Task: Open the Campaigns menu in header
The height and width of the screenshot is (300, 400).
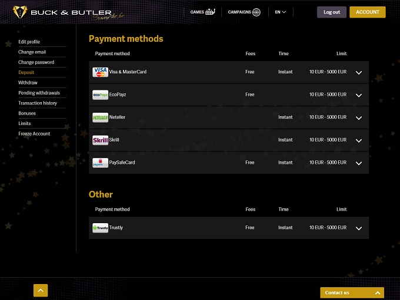Action: click(x=244, y=12)
